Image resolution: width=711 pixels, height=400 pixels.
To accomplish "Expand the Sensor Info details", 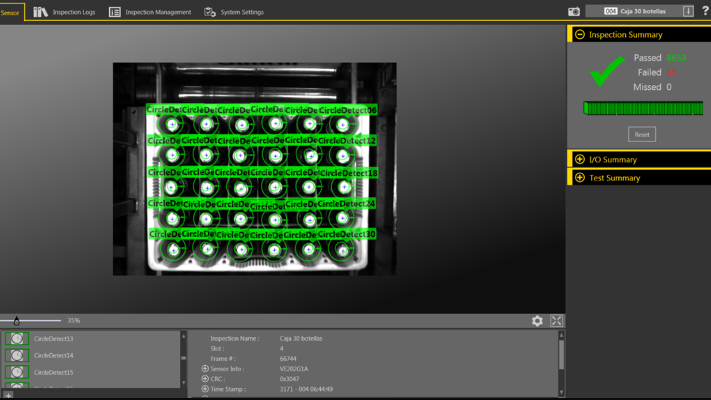I will [x=205, y=369].
